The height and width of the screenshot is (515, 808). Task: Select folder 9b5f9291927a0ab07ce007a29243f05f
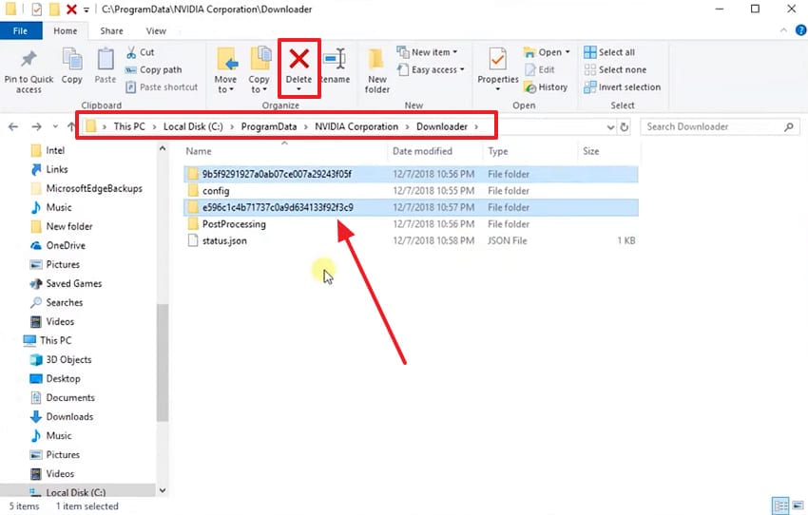pos(411,174)
